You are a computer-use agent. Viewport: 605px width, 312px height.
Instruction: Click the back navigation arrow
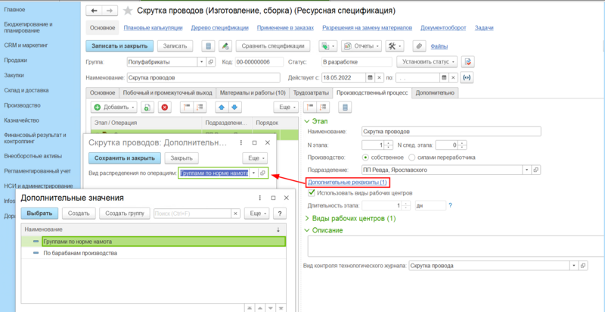pos(94,11)
